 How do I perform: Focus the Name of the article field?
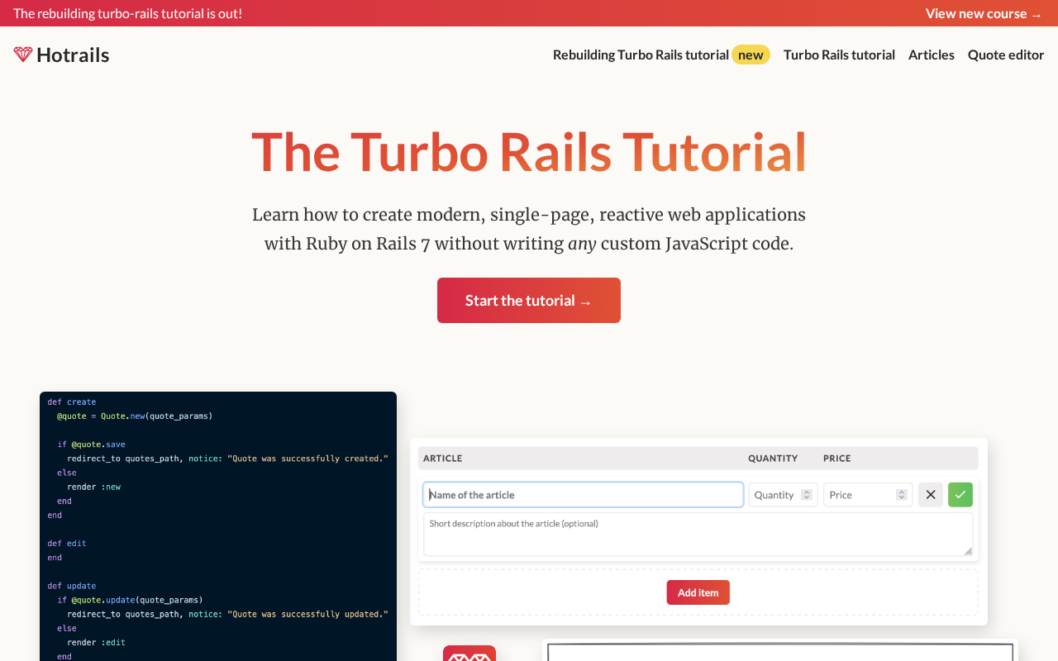[x=583, y=495]
